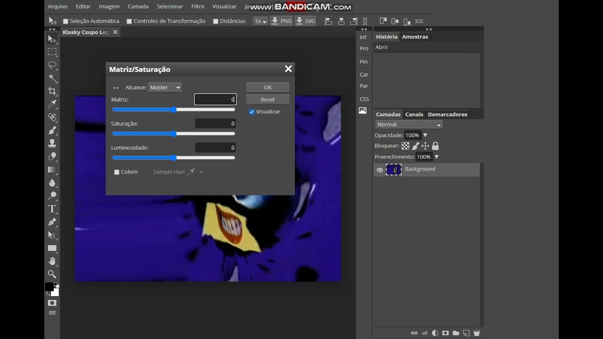Click the Luminosidade slider handle

coord(173,158)
